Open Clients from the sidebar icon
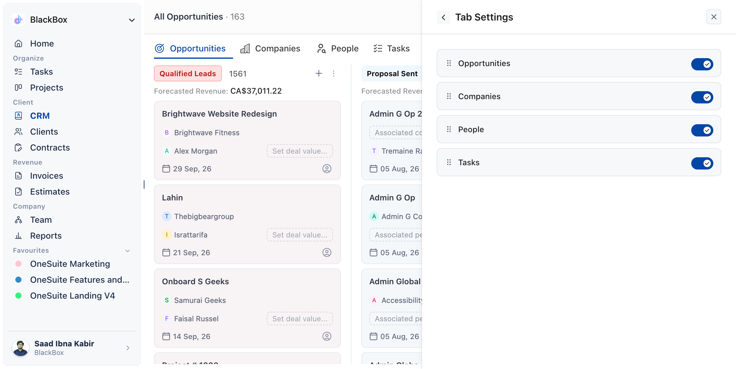The image size is (736, 369). pyautogui.click(x=18, y=132)
